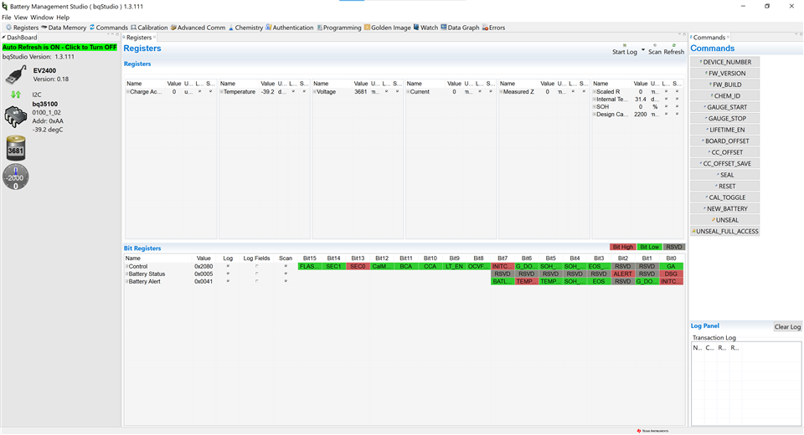Open the Registers toolbar item

tap(22, 28)
